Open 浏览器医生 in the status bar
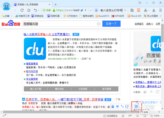Screen dimensions: 164x118 click(111, 116)
